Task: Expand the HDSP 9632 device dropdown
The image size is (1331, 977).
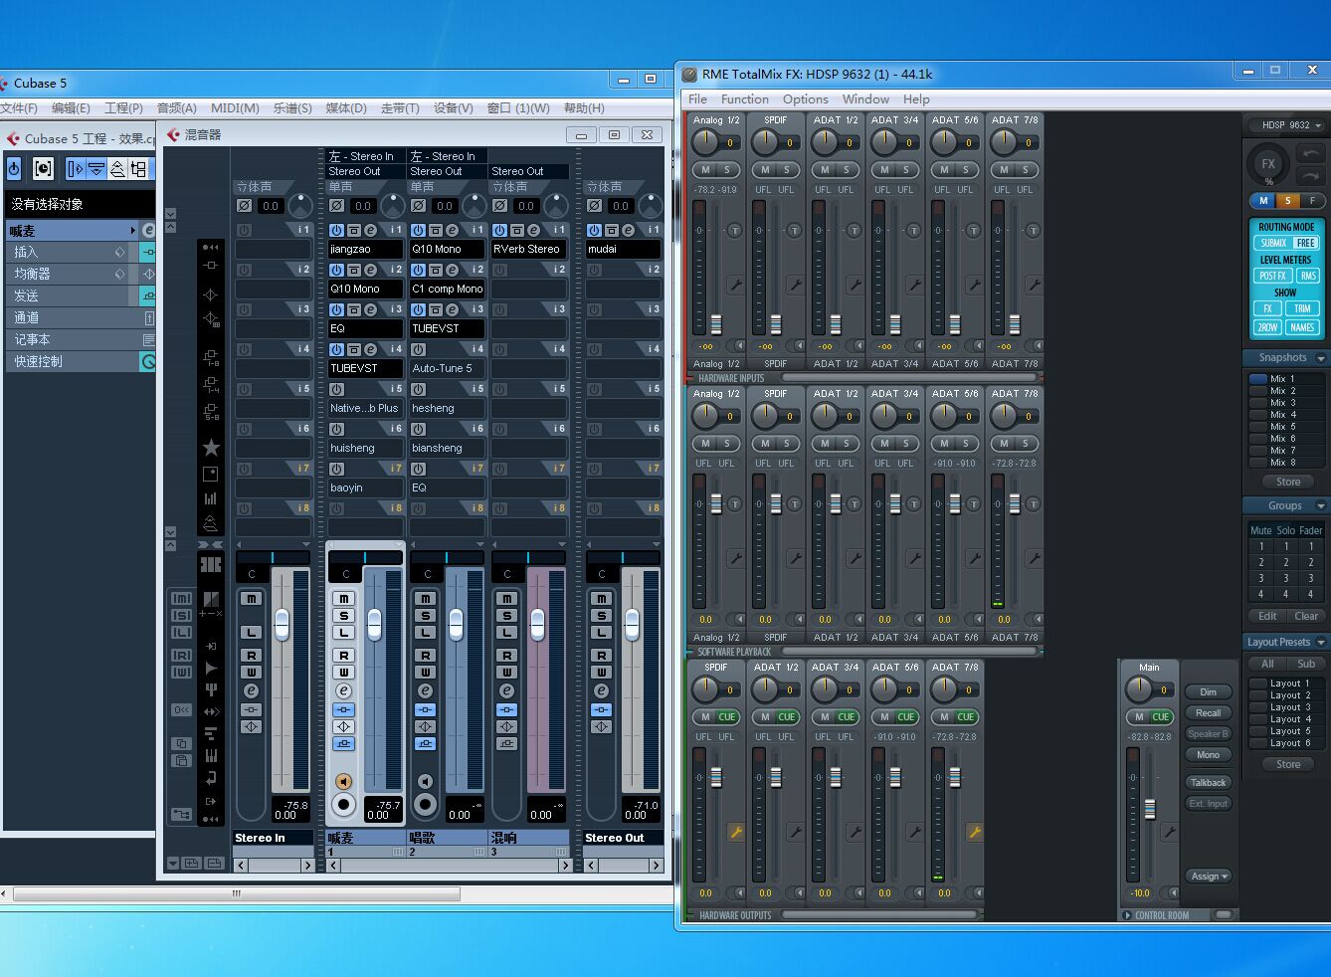Action: coord(1291,125)
